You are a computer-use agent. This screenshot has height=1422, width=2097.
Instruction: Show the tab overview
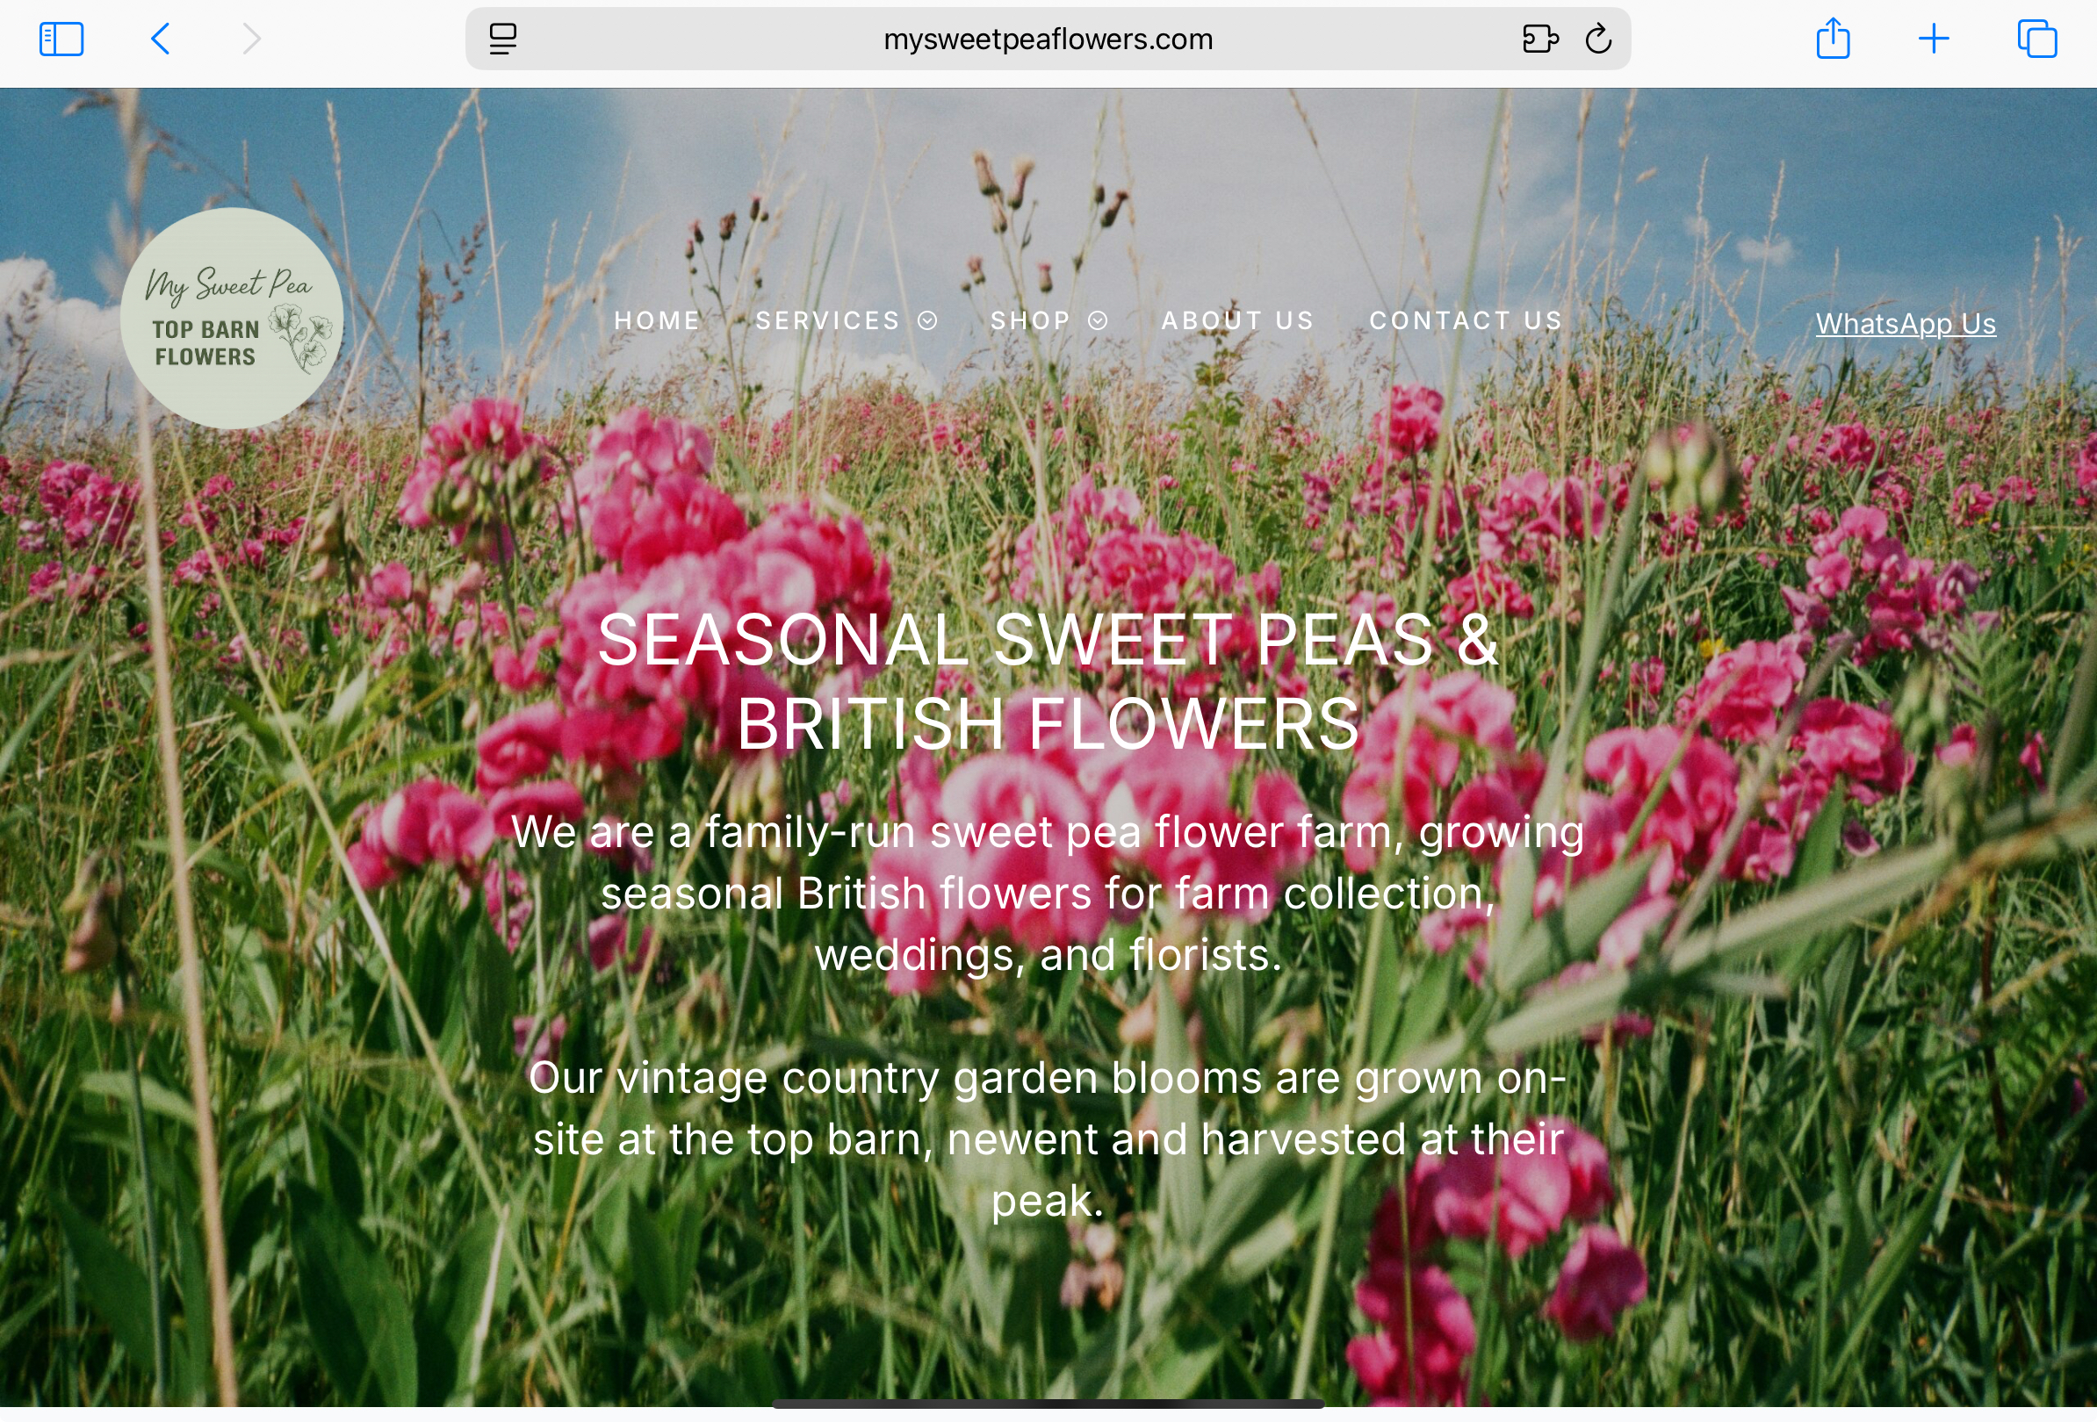pos(2036,39)
